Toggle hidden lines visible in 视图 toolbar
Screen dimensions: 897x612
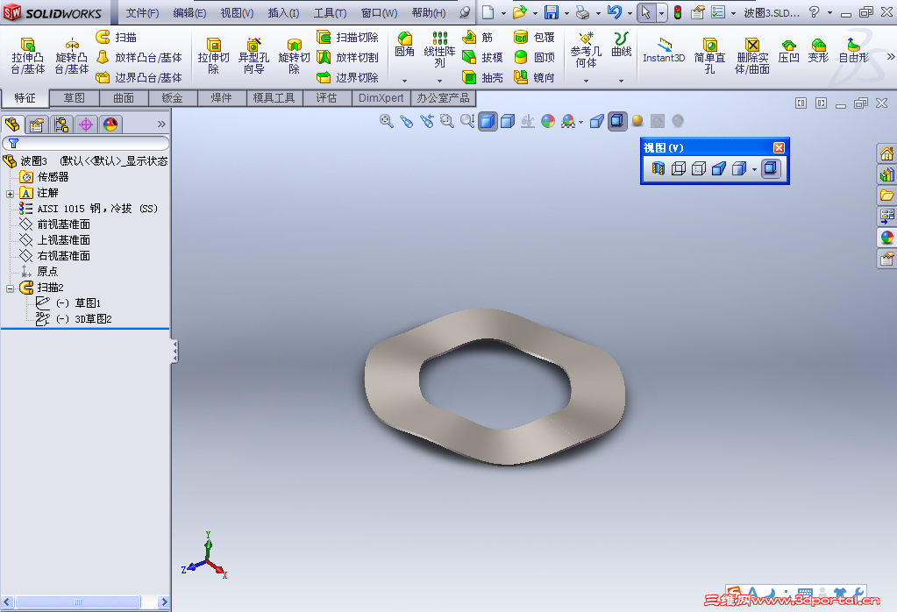click(699, 168)
